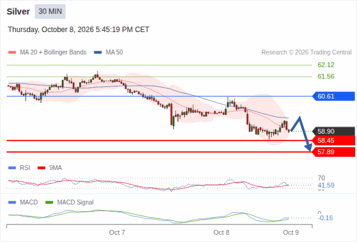Click the blue 60.61 pivot price tag
Image resolution: width=357 pixels, height=242 pixels.
click(333, 96)
